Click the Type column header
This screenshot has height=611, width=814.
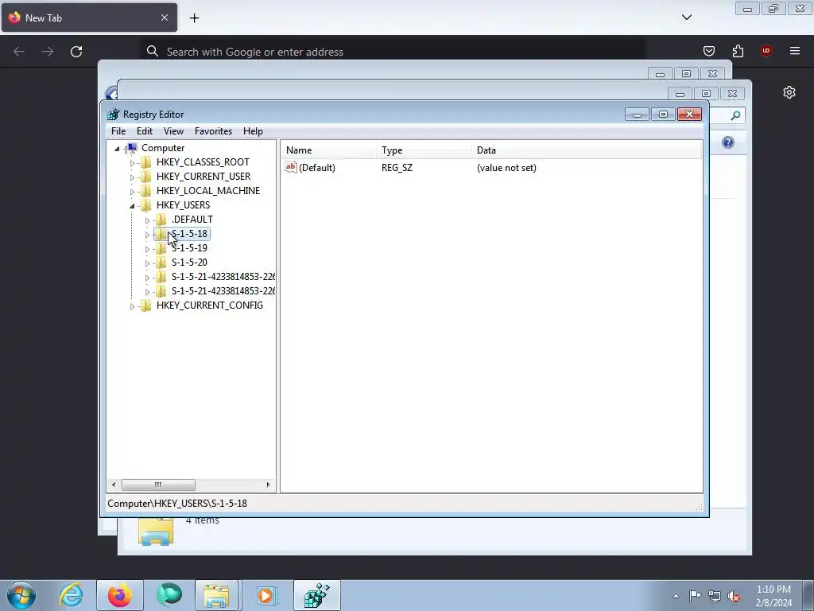point(424,150)
